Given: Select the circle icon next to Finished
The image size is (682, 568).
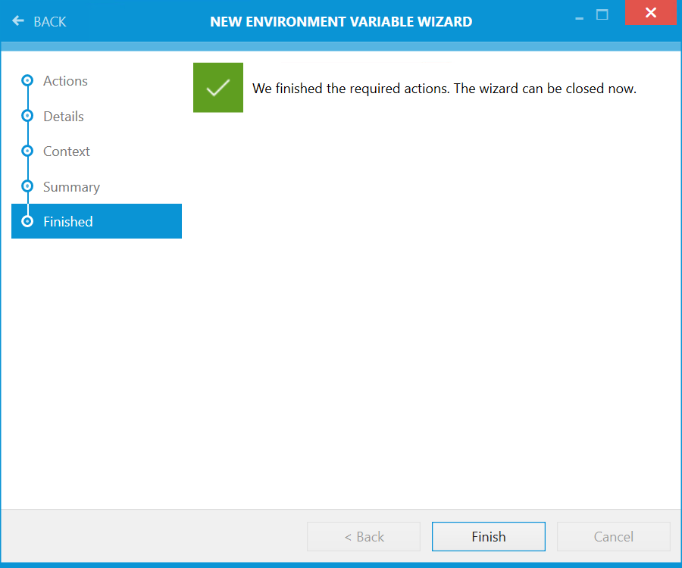Looking at the screenshot, I should coord(27,221).
